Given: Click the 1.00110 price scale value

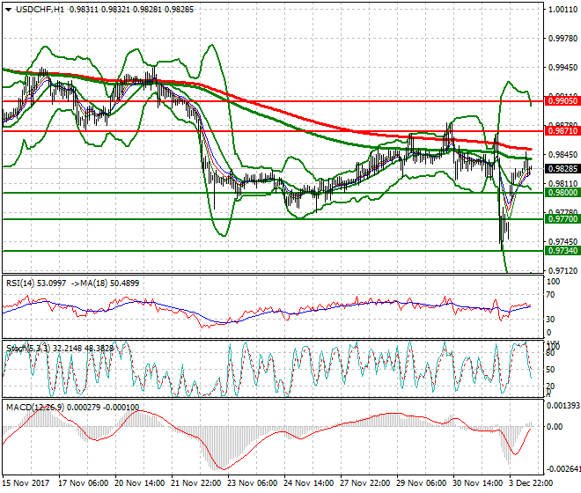Looking at the screenshot, I should (x=563, y=10).
